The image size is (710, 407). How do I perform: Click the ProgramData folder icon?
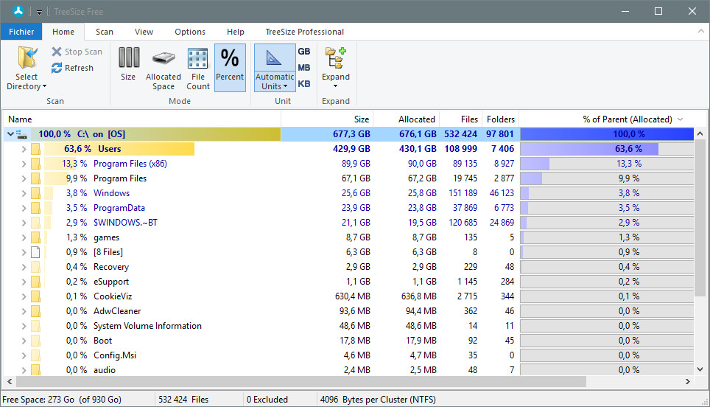tap(36, 208)
